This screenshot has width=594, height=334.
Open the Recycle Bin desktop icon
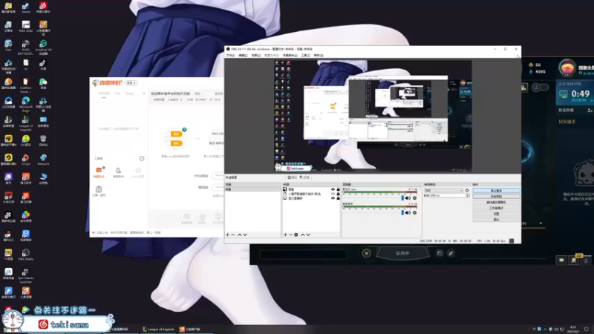(x=43, y=140)
